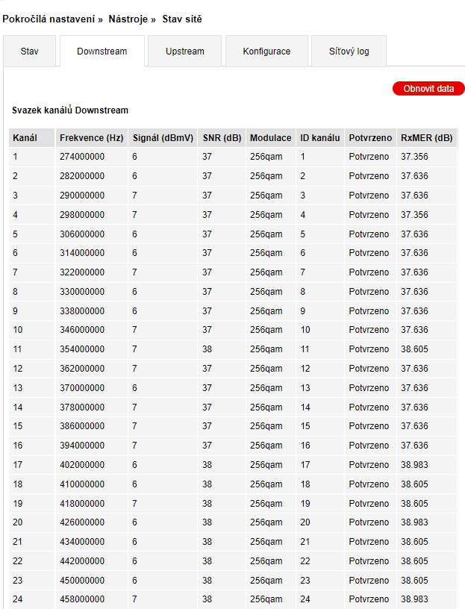
Task: Click Pokročilá nastavení breadcrumb
Action: (x=49, y=19)
